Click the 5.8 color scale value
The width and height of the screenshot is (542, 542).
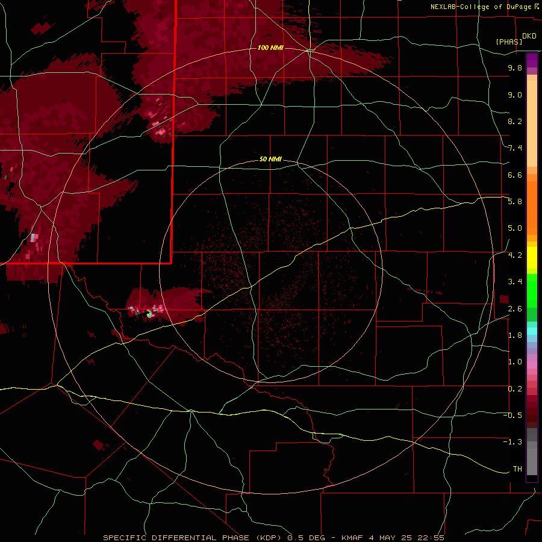515,202
